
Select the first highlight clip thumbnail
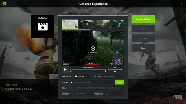[70, 24]
